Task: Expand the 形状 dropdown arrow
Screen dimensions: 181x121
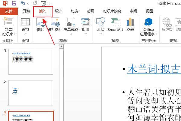Action: (101, 34)
